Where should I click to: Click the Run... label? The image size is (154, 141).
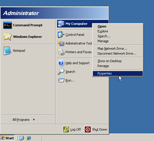click(70, 80)
